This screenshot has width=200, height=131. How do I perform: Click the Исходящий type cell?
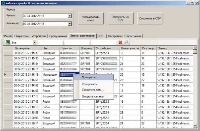coord(50,74)
